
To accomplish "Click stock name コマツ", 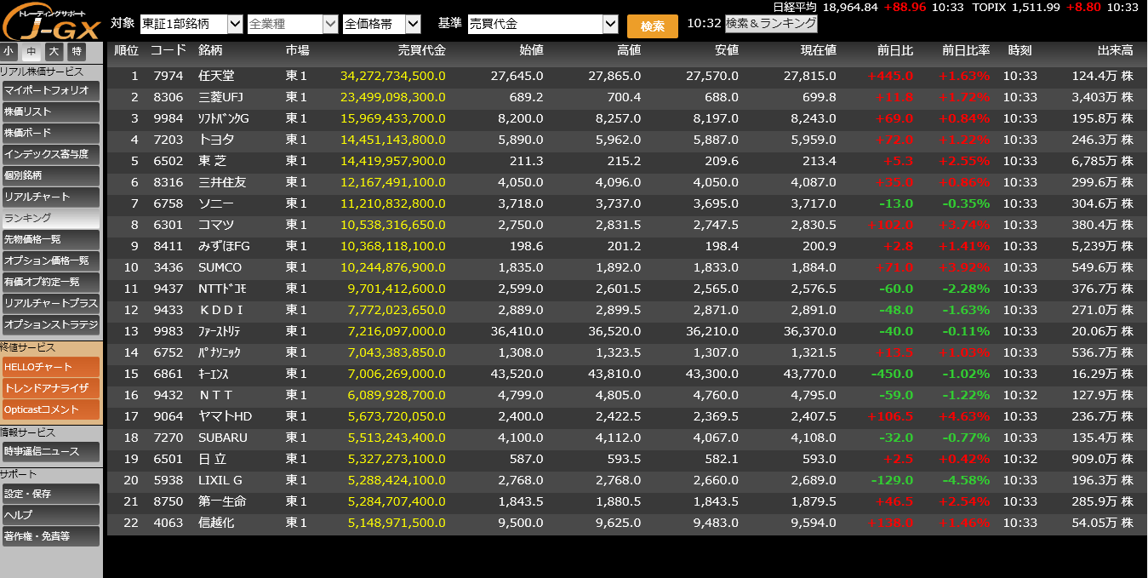I will pyautogui.click(x=216, y=225).
